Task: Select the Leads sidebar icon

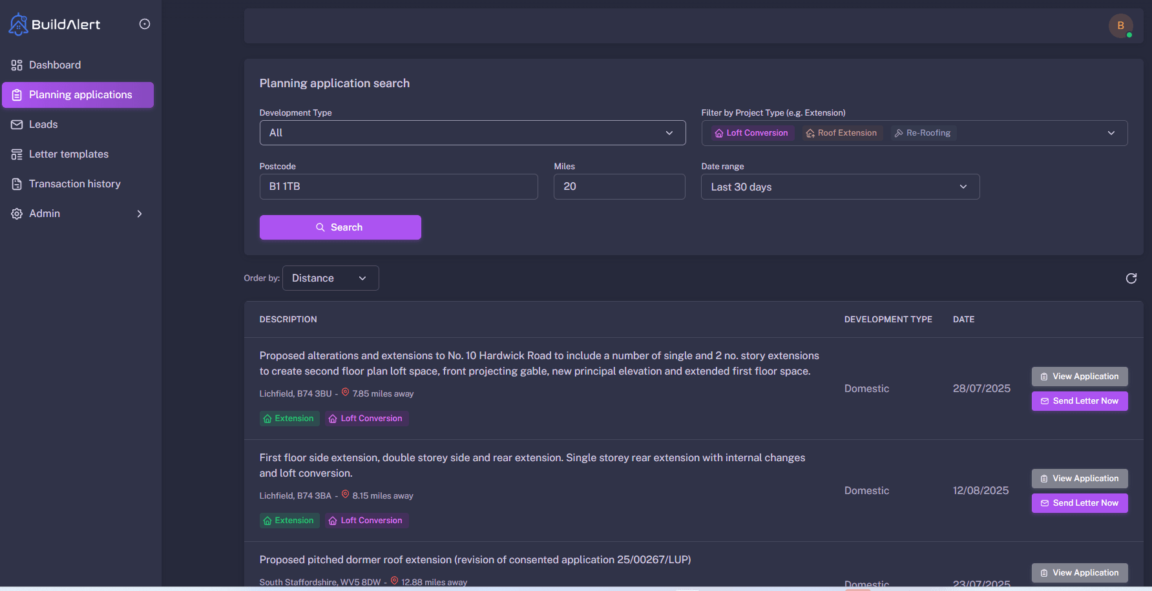Action: coord(17,124)
